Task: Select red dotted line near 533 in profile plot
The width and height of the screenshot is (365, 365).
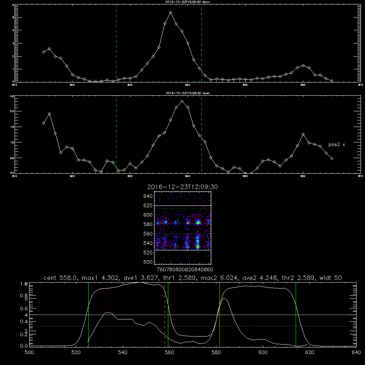Action: click(x=106, y=314)
